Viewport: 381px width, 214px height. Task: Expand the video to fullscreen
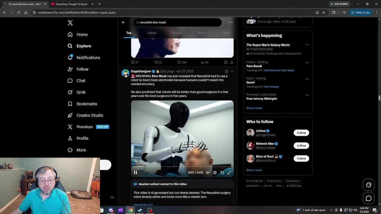[x=229, y=173]
